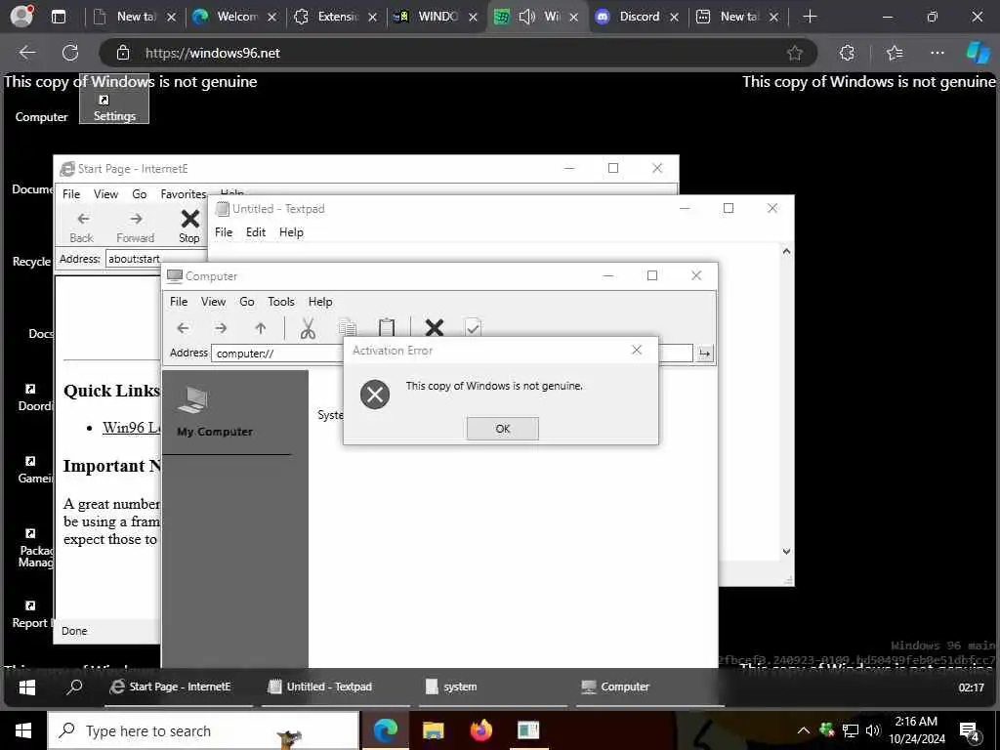Open View menu in InternetE window
Viewport: 1000px width, 750px height.
(x=105, y=194)
